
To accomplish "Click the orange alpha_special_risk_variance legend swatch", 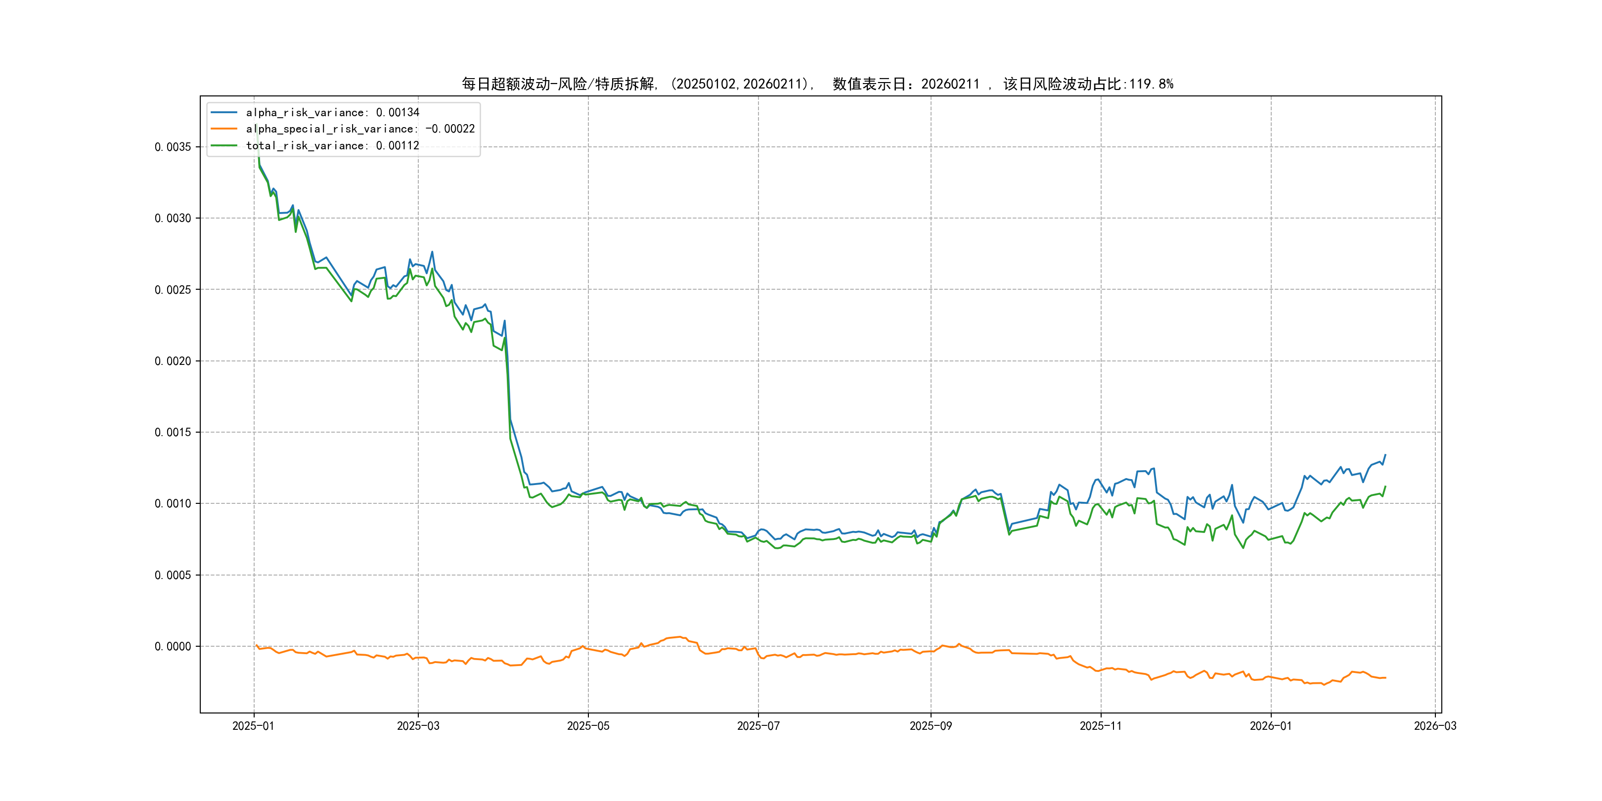I will pyautogui.click(x=224, y=129).
